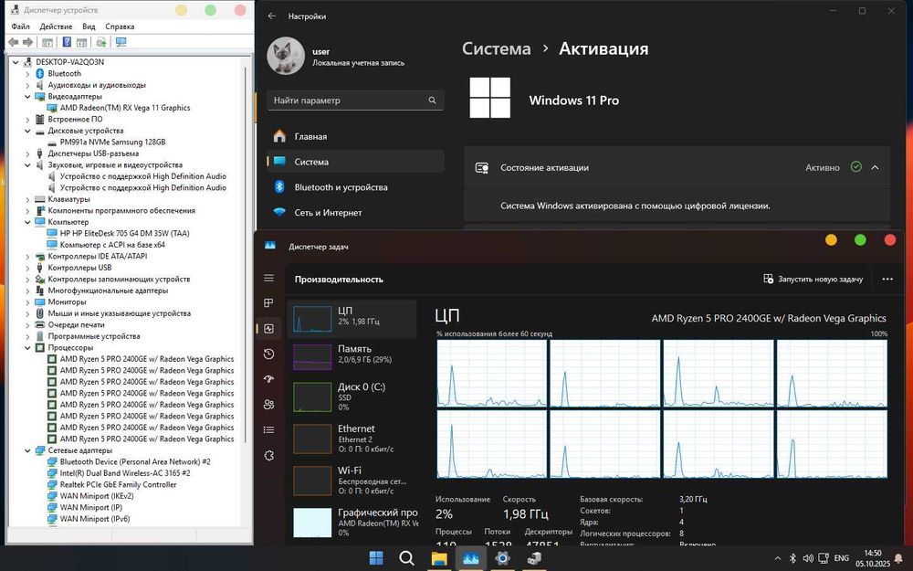Collapse the Видеоадаптеры node
Viewport: 913px width, 571px height.
click(27, 96)
